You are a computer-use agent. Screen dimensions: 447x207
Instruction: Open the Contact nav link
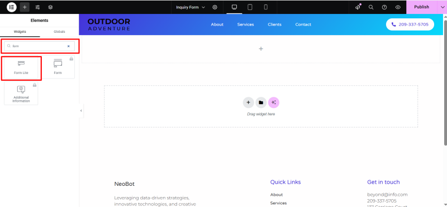(x=303, y=24)
